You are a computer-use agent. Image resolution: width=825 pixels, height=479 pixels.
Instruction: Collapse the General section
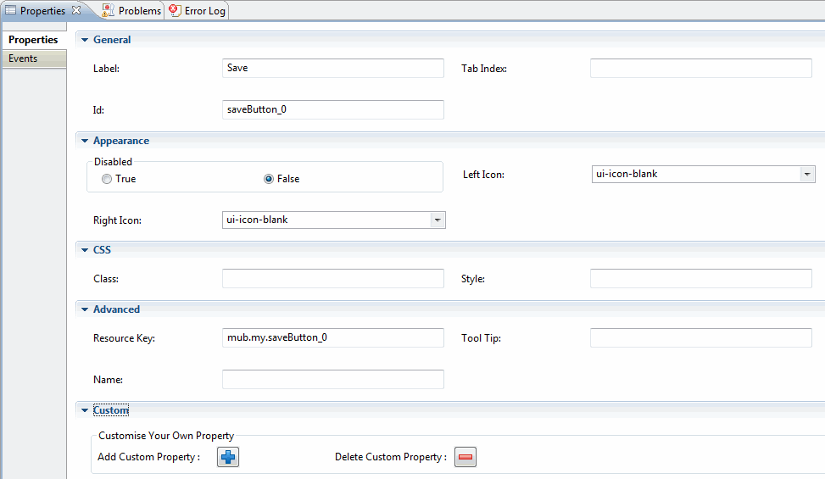(85, 40)
